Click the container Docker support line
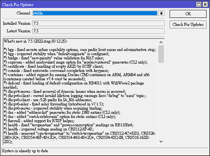The width and height of the screenshot is (210, 156). [x=77, y=77]
